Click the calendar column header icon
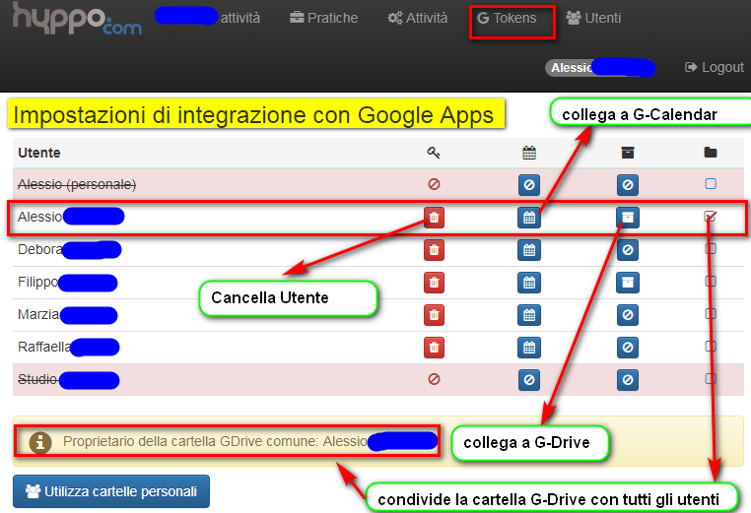This screenshot has width=751, height=513. (x=529, y=153)
